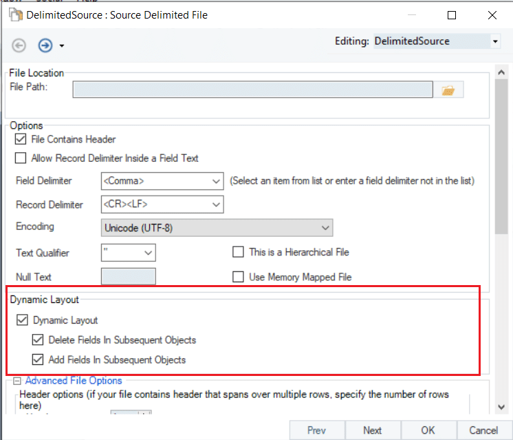Click the forward navigation arrow icon
513x440 pixels.
[x=45, y=45]
